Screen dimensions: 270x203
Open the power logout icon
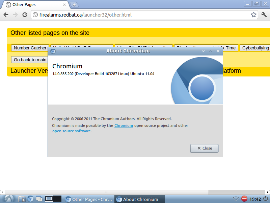click(266, 199)
